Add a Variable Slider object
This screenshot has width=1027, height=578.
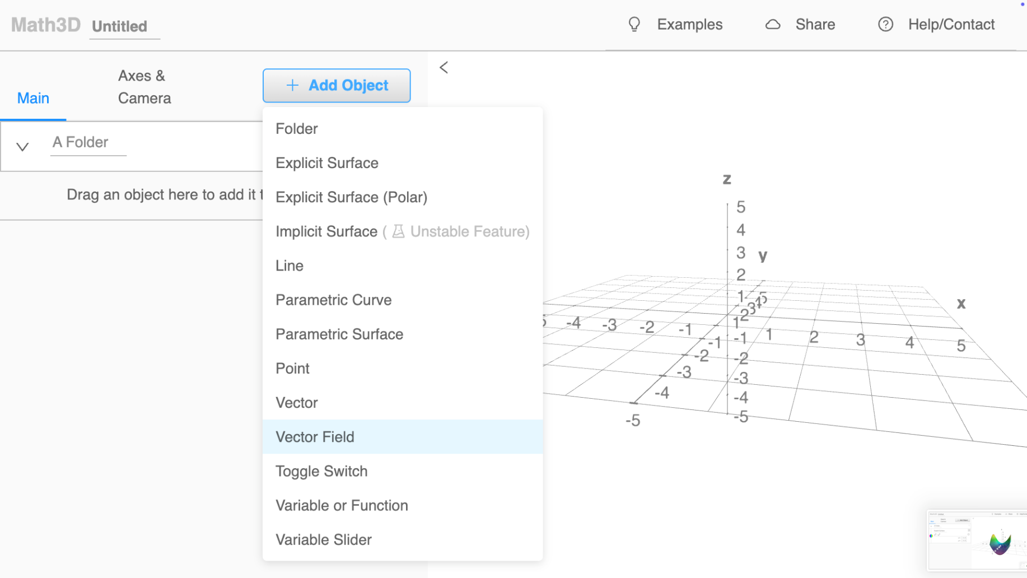tap(324, 539)
